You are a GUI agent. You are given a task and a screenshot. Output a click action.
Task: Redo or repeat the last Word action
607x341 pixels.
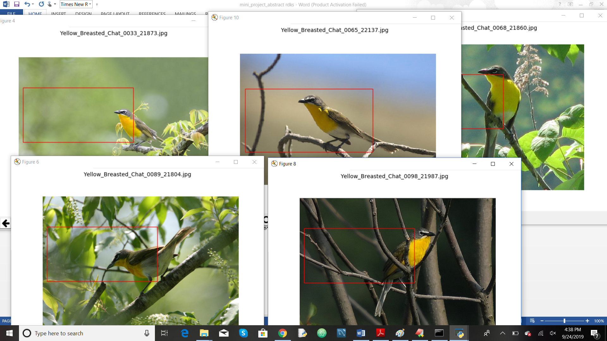pyautogui.click(x=41, y=4)
